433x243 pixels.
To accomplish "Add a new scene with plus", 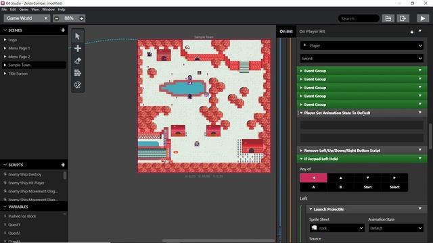I will 63,30.
